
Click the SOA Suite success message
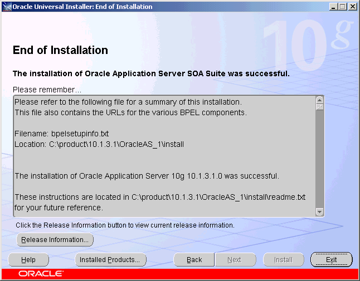coord(151,73)
